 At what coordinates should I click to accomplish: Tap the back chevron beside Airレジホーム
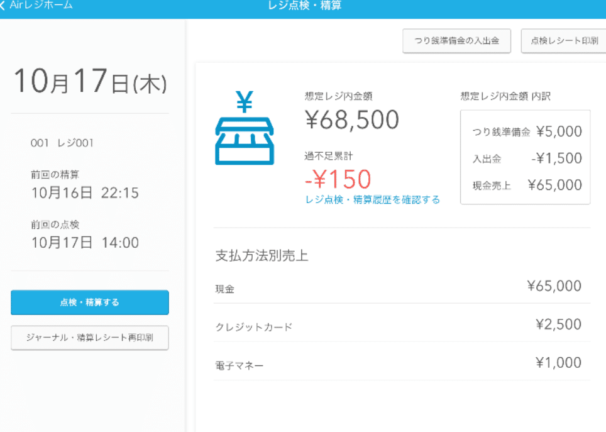point(5,5)
